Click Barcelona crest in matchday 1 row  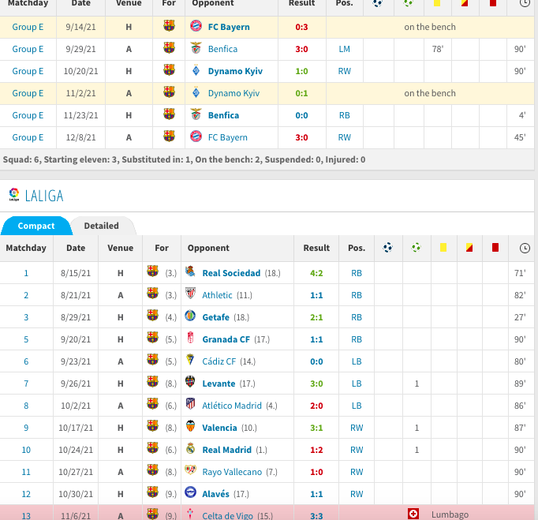click(x=153, y=271)
